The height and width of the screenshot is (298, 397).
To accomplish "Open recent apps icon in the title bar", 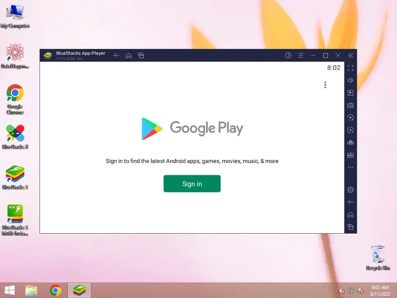I will [141, 55].
